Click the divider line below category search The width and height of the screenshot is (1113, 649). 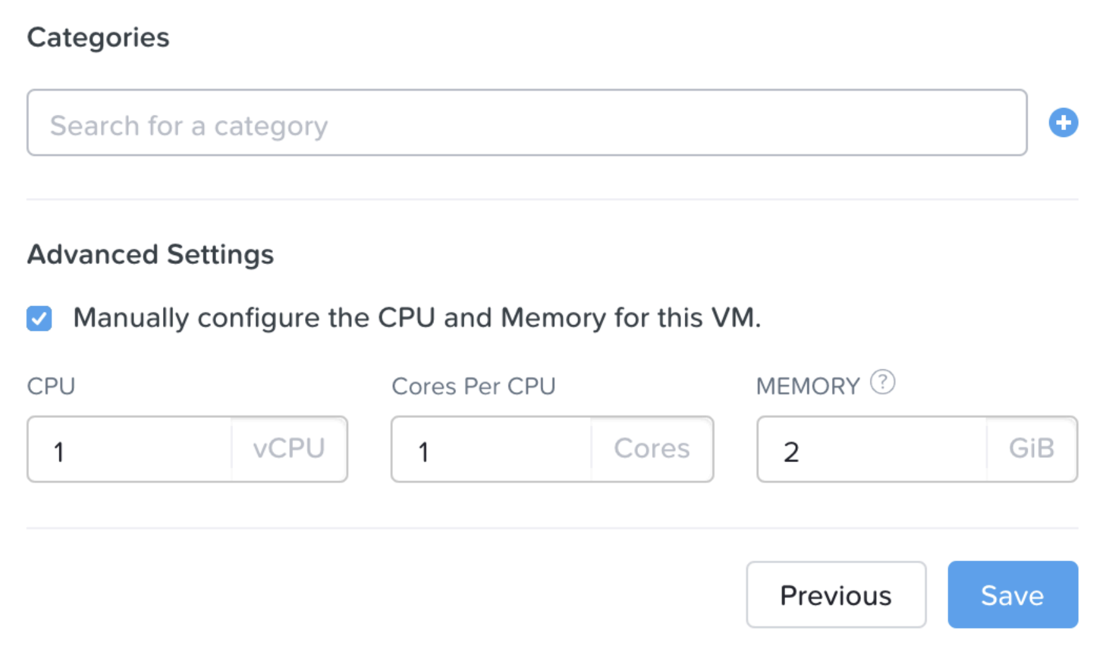[x=552, y=199]
